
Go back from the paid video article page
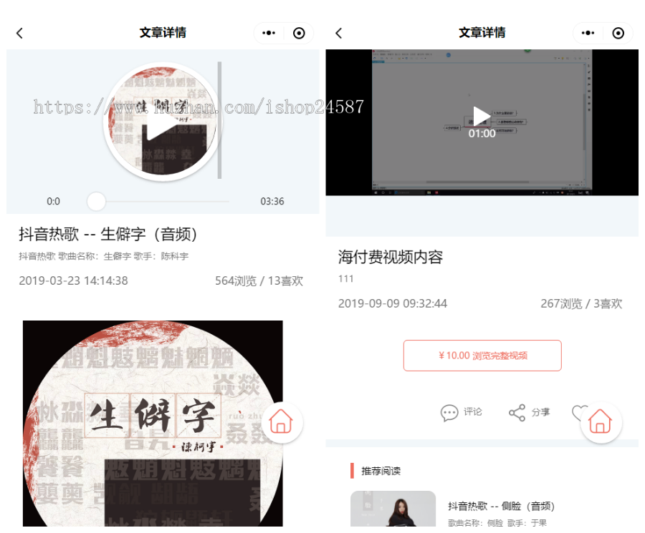338,33
